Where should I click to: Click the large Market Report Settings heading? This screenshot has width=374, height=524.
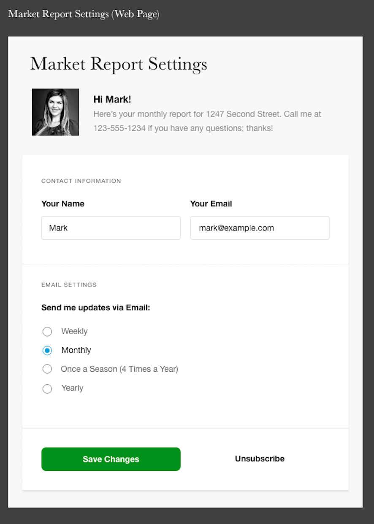[119, 64]
